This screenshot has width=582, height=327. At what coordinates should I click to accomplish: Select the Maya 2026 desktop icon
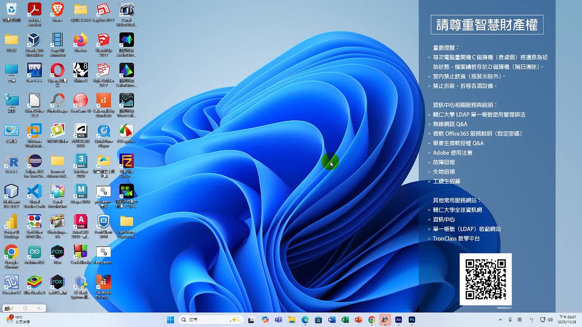click(80, 191)
